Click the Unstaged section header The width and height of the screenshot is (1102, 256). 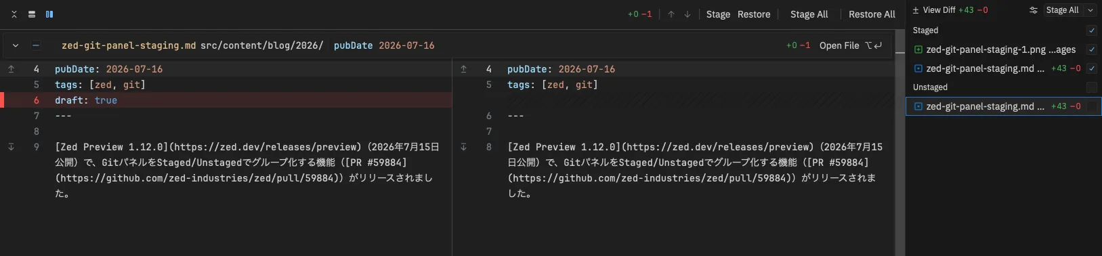coord(930,87)
